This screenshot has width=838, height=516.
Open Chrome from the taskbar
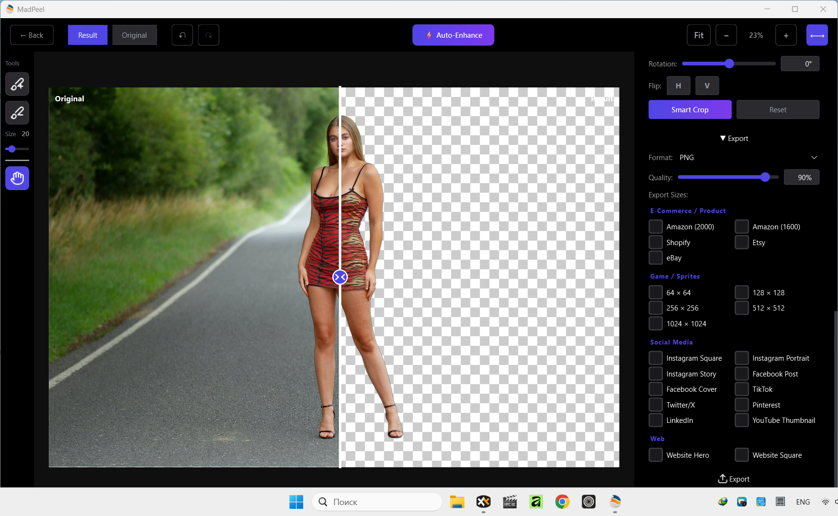562,502
